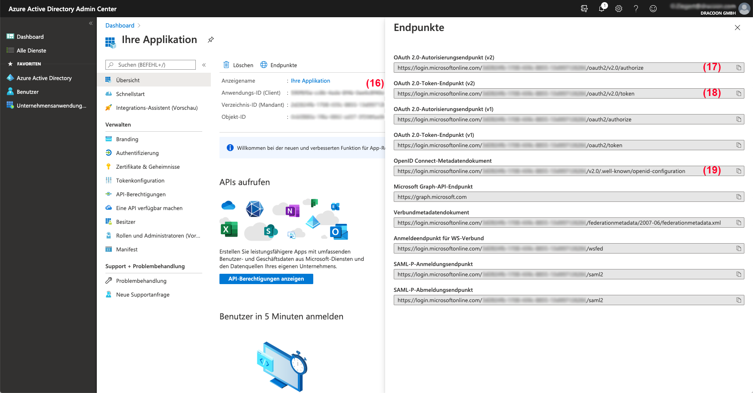753x393 pixels.
Task: Close the Endpunkte panel
Action: click(738, 28)
